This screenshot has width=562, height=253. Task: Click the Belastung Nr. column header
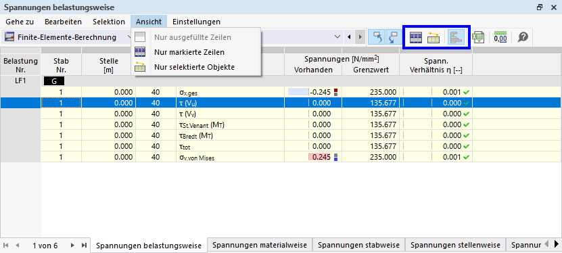(x=21, y=65)
